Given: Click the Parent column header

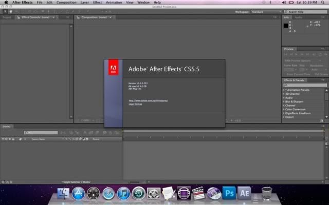Looking at the screenshot, I should (x=96, y=139).
